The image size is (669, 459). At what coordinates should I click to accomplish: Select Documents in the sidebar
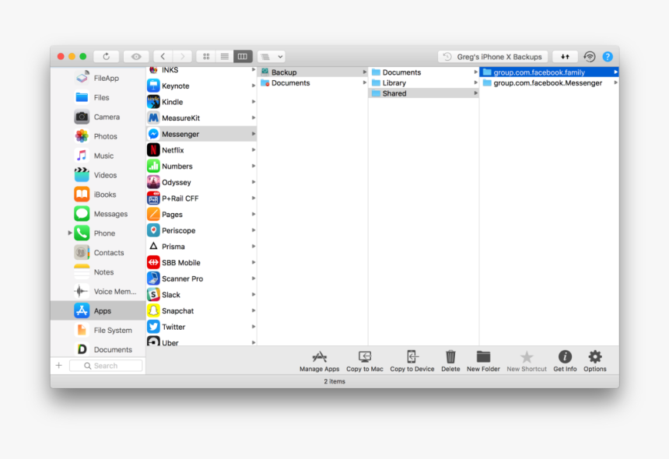(98, 350)
